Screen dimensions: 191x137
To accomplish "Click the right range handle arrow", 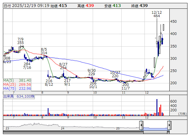I will pos(169,125).
